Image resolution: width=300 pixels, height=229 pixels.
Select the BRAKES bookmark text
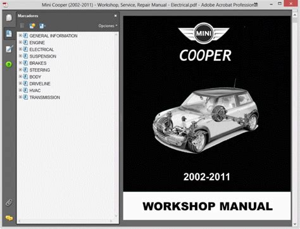pyautogui.click(x=38, y=63)
